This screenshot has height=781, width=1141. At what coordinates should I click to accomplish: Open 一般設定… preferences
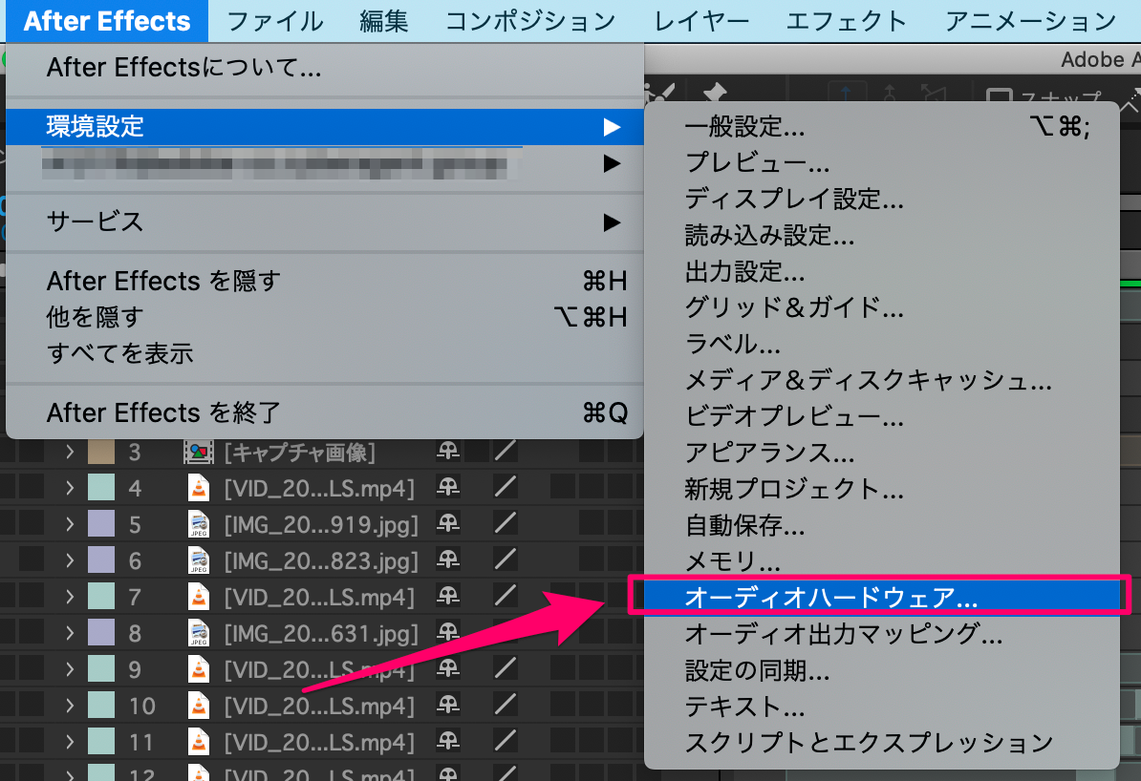[x=882, y=127]
